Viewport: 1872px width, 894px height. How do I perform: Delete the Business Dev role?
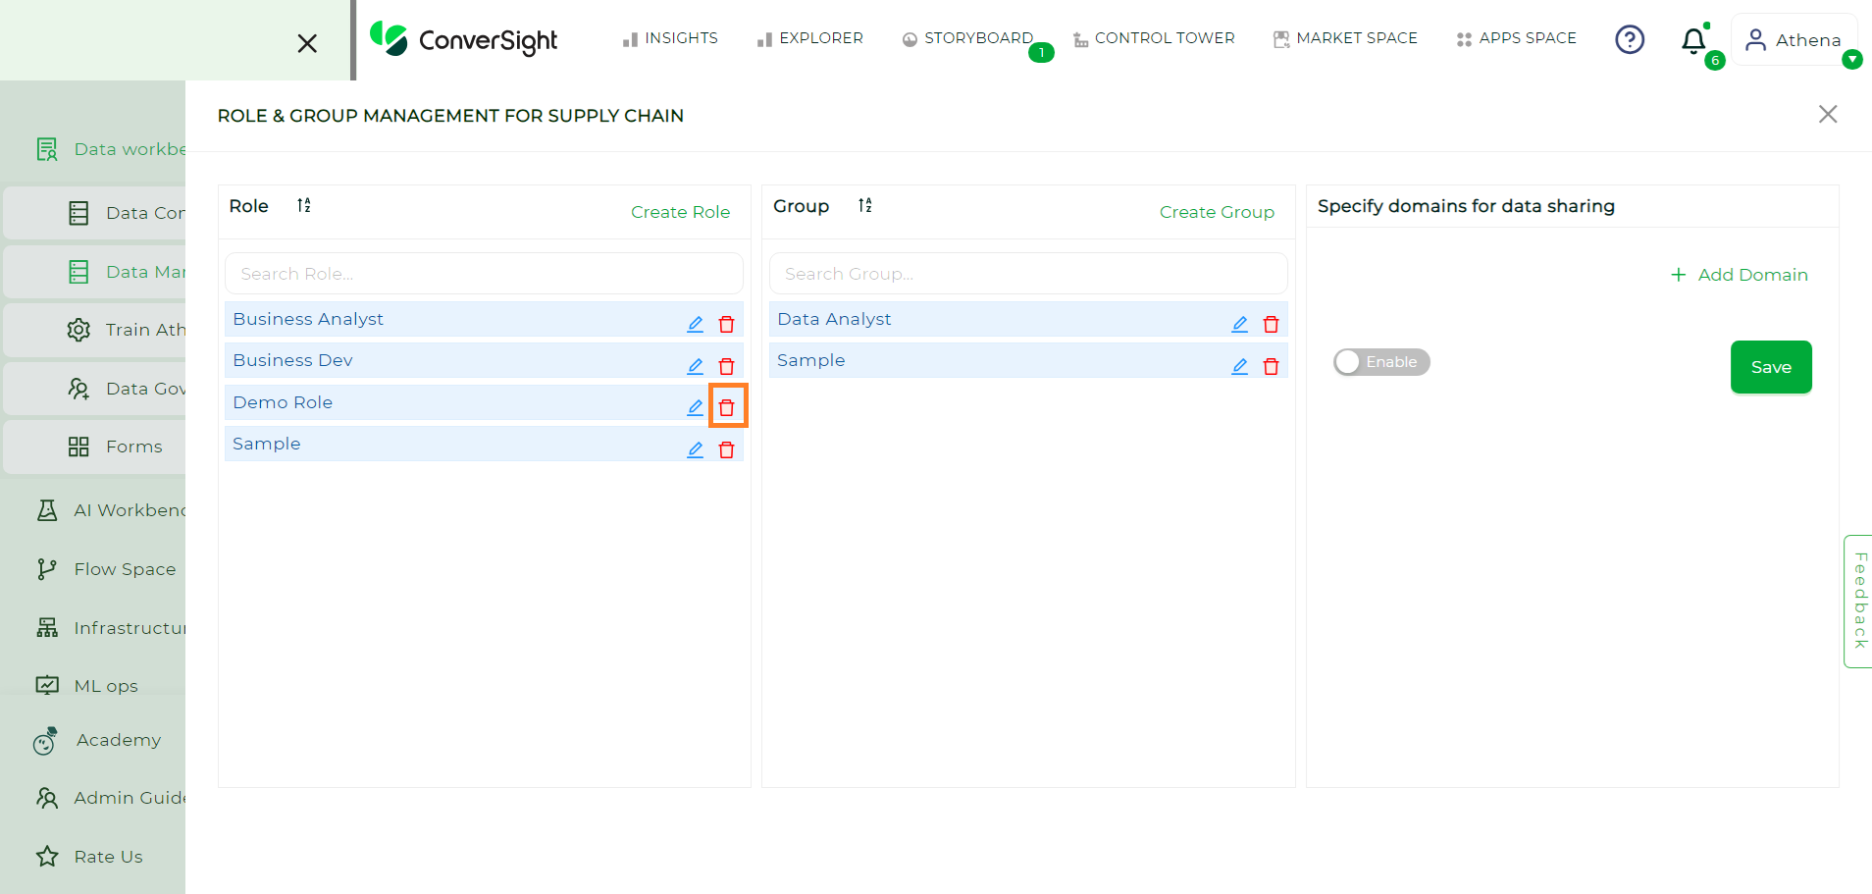(x=727, y=366)
